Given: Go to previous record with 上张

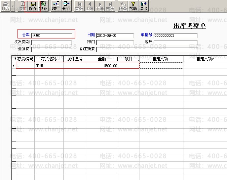Looking at the screenshot, I should coord(90,6).
